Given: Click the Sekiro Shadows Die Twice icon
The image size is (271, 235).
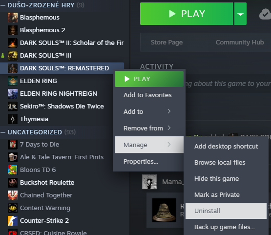Looking at the screenshot, I should [x=13, y=107].
